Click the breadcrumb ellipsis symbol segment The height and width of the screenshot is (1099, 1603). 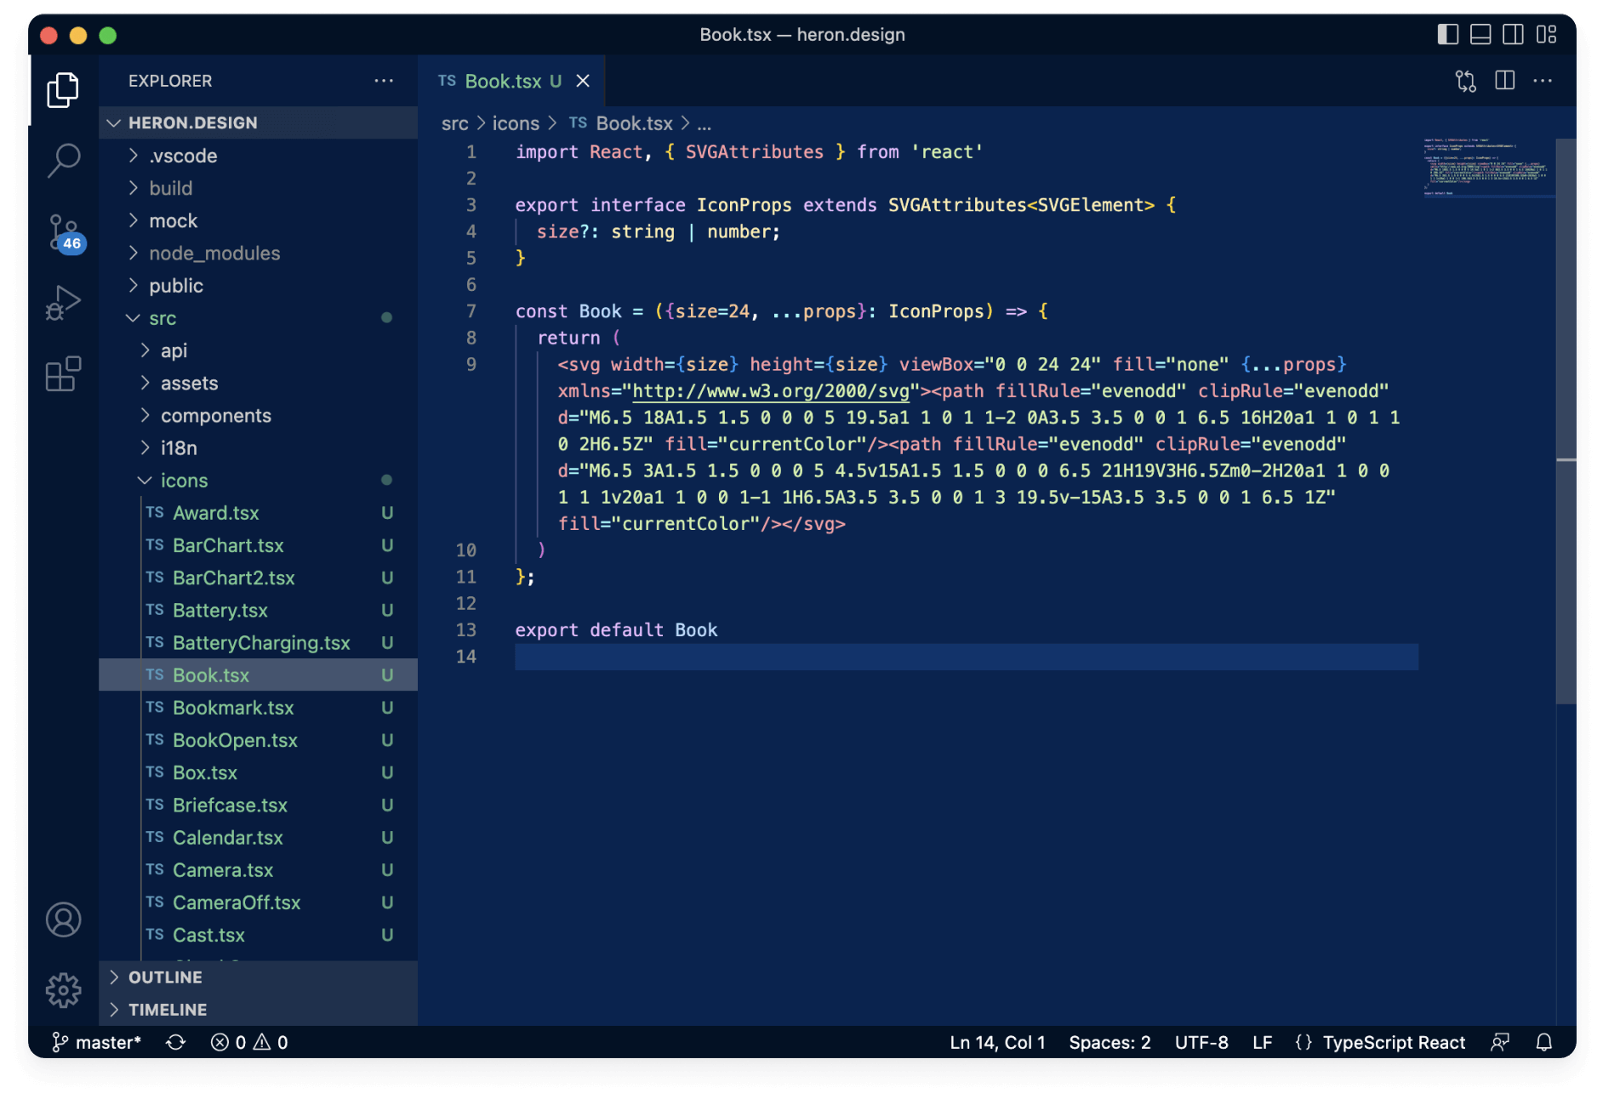point(705,123)
